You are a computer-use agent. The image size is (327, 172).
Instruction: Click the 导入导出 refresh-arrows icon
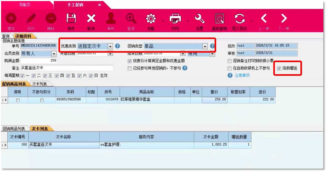click(240, 19)
